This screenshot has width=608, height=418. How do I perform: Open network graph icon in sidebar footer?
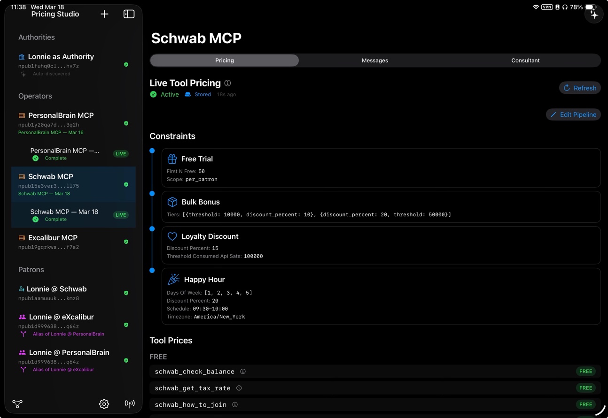(x=17, y=403)
